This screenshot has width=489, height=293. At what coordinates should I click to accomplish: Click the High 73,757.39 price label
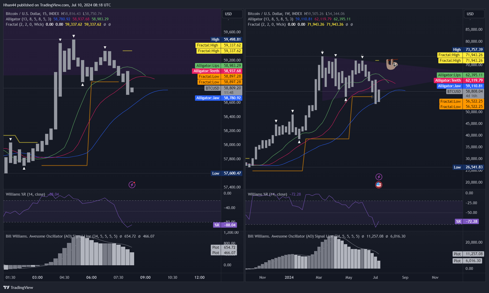click(x=468, y=50)
